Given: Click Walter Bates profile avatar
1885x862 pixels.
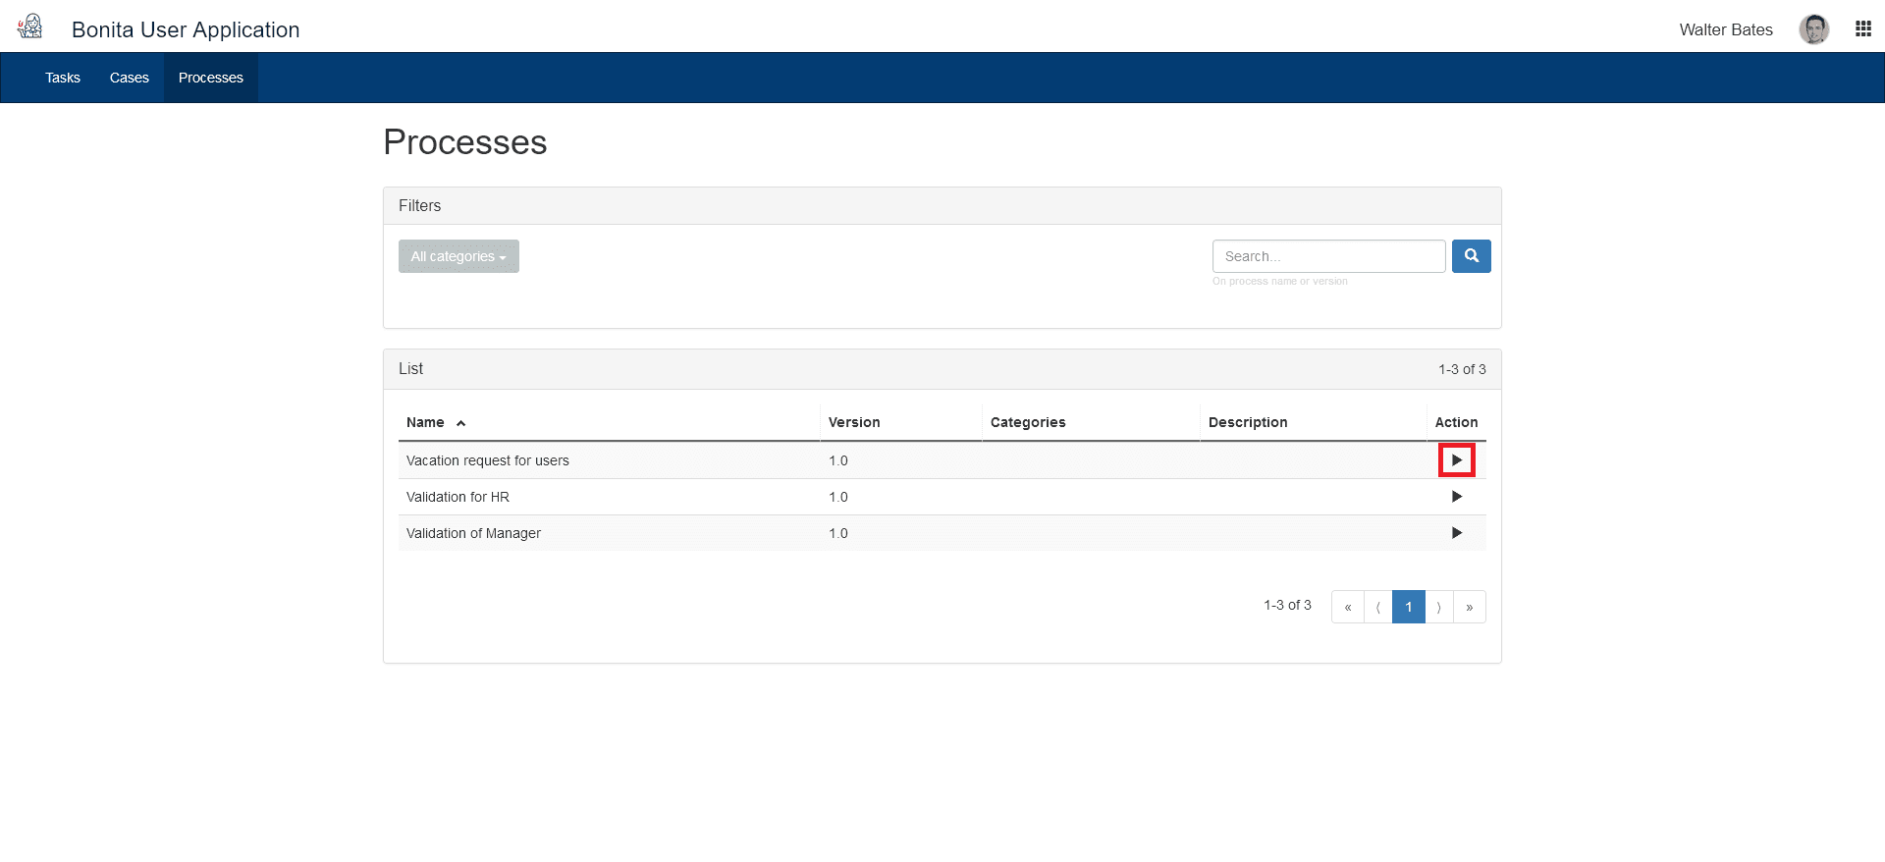Looking at the screenshot, I should (x=1813, y=29).
